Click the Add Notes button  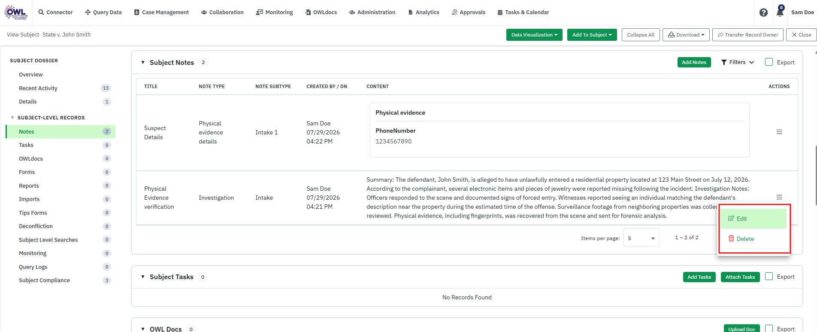pyautogui.click(x=694, y=62)
